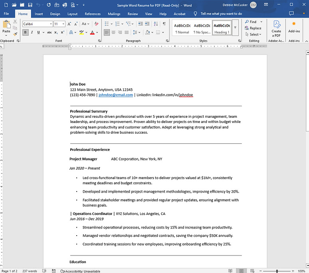Toggle Strikethrough formatting
Screen dimensions: 309x273
click(49, 32)
